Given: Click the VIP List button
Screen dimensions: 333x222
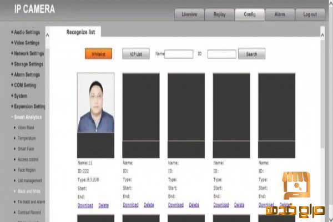Looking at the screenshot, I should pos(136,54).
